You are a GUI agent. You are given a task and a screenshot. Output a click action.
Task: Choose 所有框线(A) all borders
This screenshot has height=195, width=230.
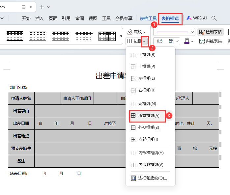pos(150,116)
